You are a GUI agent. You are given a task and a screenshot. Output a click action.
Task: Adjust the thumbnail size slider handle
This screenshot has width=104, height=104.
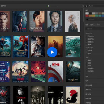tap(49, 6)
